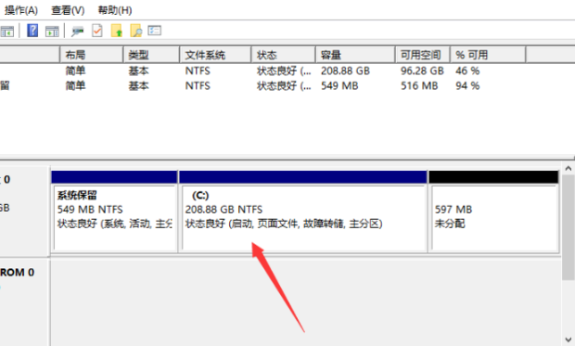575x346 pixels.
Task: Sort by the 状态 column header
Action: [x=284, y=55]
